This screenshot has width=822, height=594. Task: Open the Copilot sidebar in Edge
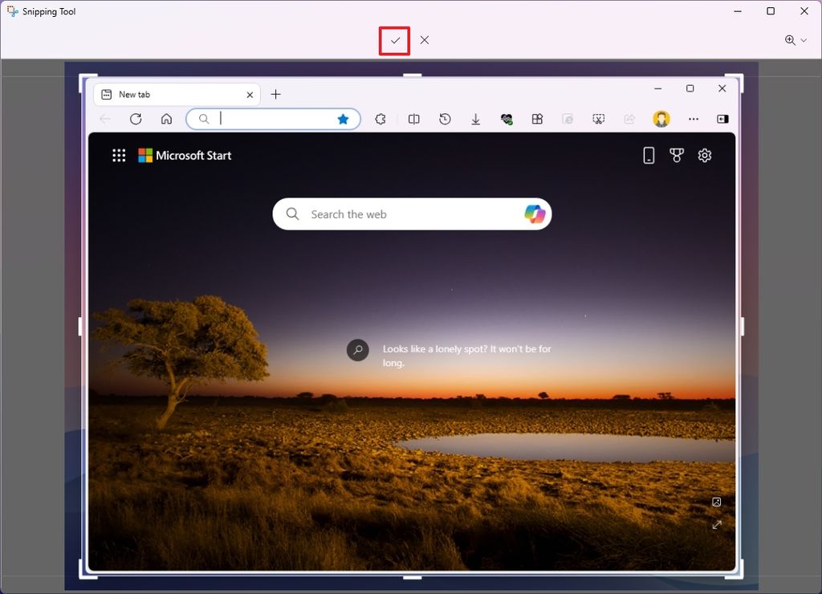point(722,119)
